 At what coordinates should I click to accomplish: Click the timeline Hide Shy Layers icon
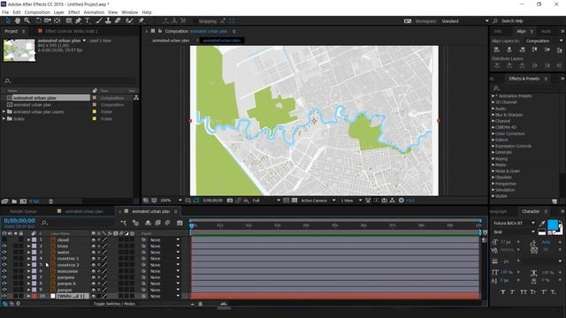pyautogui.click(x=148, y=223)
